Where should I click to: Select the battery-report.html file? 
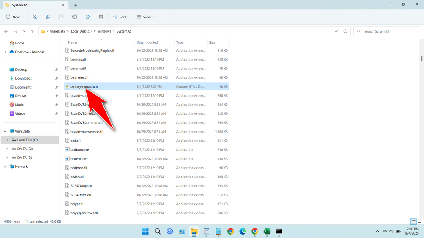pos(146,86)
